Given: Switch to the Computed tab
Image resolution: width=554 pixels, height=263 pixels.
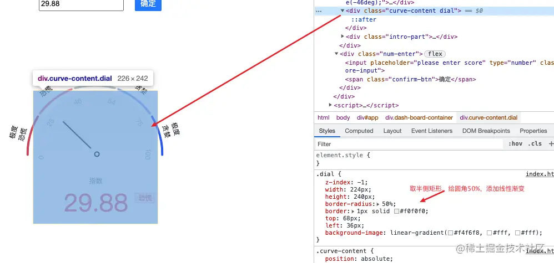Looking at the screenshot, I should 359,131.
